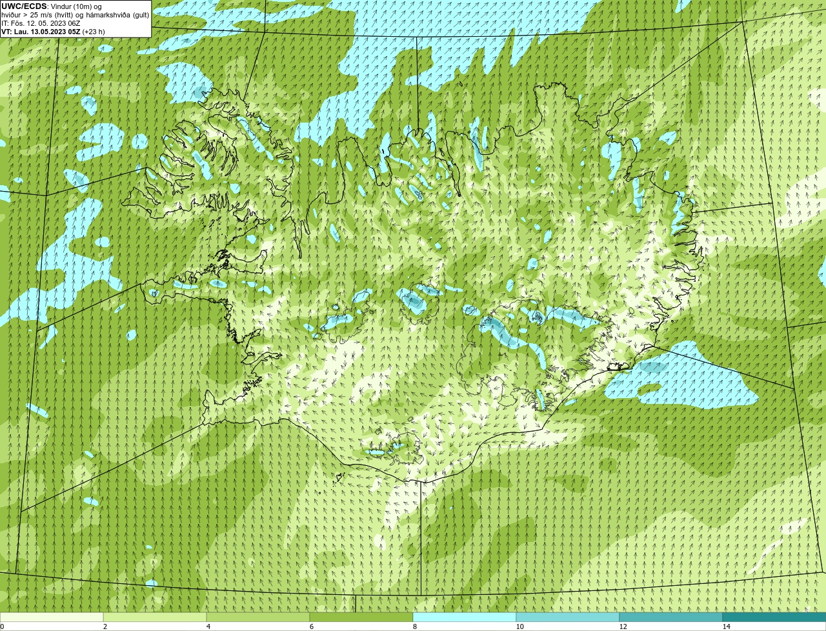Click the teal 12–14 color bar segment
This screenshot has width=826, height=631.
(671, 617)
